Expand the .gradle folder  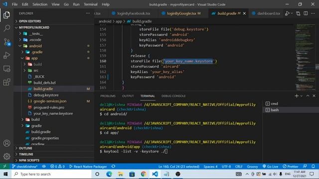37,52
